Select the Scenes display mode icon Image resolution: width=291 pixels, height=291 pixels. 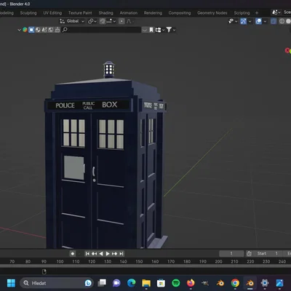point(25,30)
